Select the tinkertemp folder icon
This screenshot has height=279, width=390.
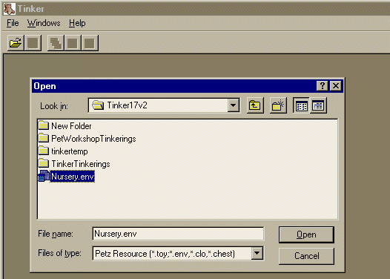point(44,151)
